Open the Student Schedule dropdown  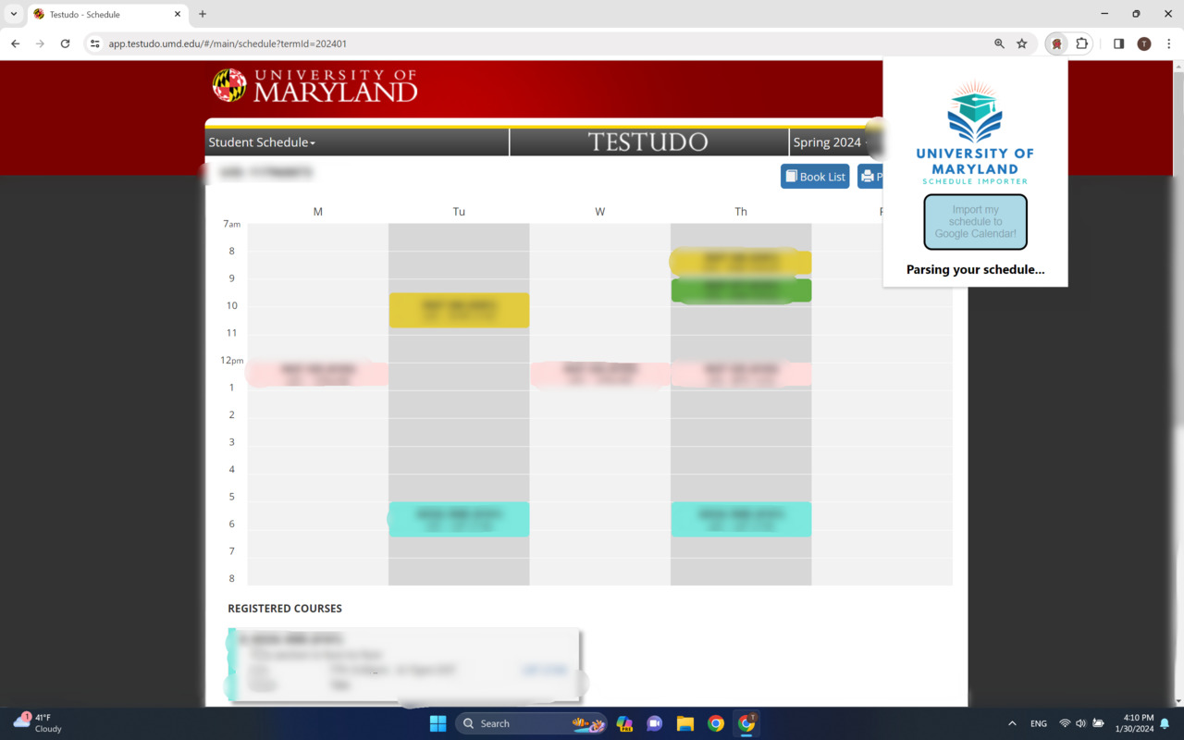click(262, 142)
